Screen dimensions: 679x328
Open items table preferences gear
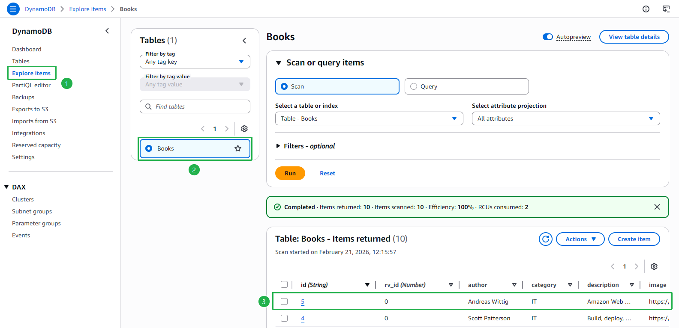(x=654, y=266)
